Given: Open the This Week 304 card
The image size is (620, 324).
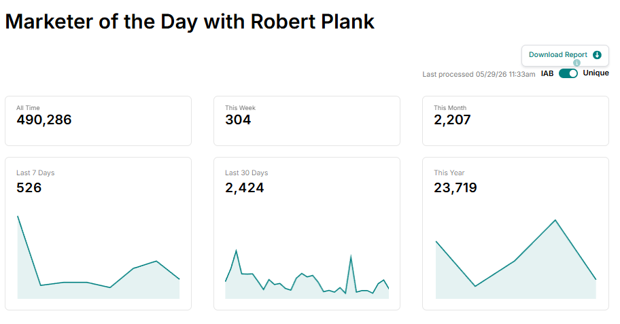Looking at the screenshot, I should (307, 121).
